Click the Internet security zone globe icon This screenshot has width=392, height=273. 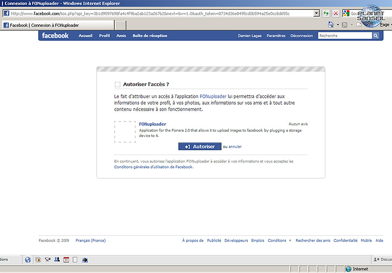[x=348, y=269]
